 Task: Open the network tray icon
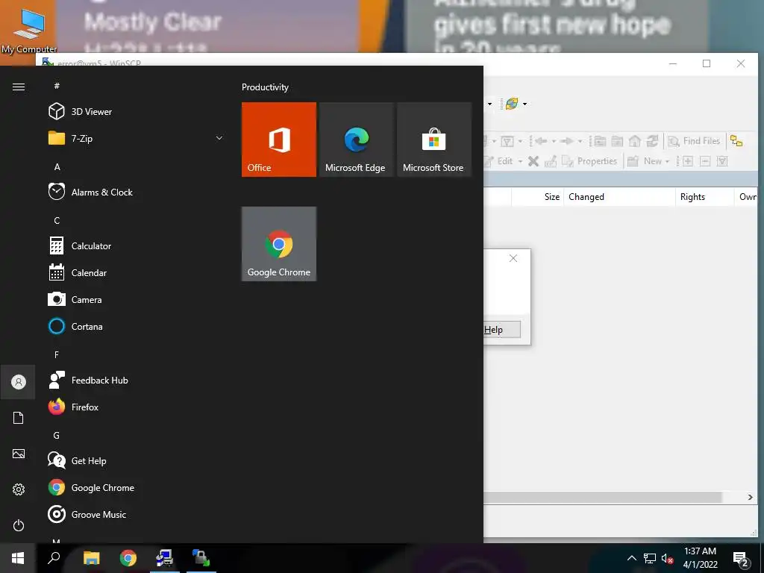click(x=650, y=558)
